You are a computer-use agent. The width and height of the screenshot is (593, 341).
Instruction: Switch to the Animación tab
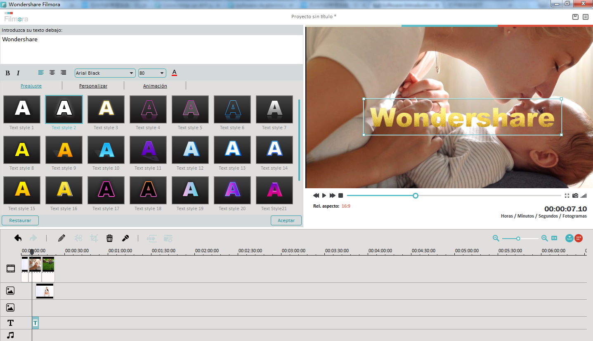click(x=155, y=86)
